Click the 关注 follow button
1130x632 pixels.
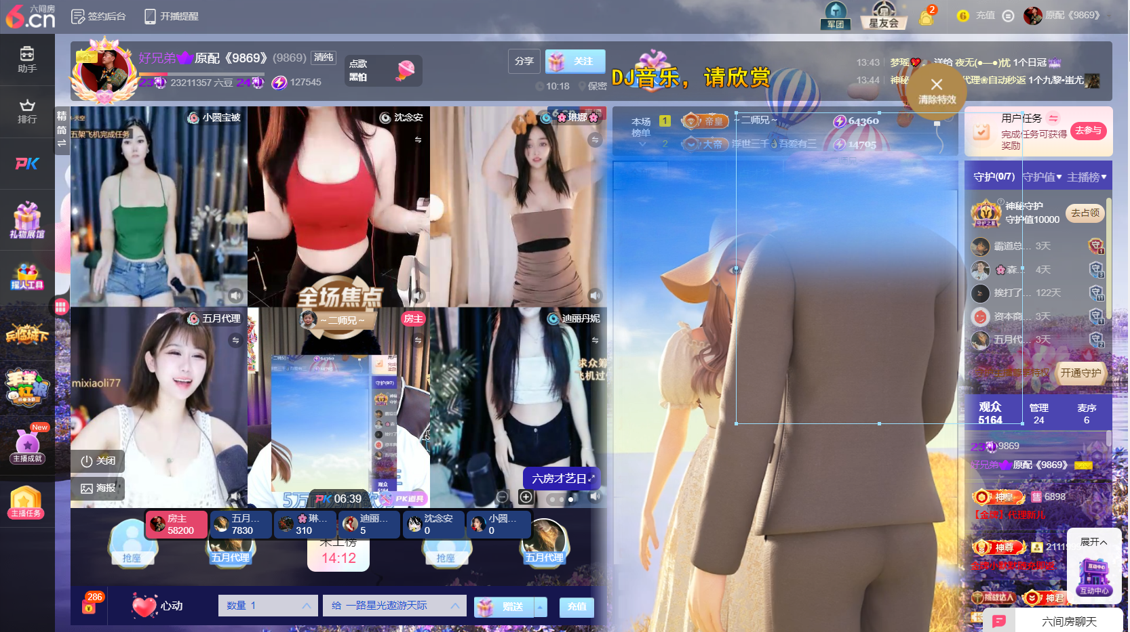pyautogui.click(x=575, y=62)
